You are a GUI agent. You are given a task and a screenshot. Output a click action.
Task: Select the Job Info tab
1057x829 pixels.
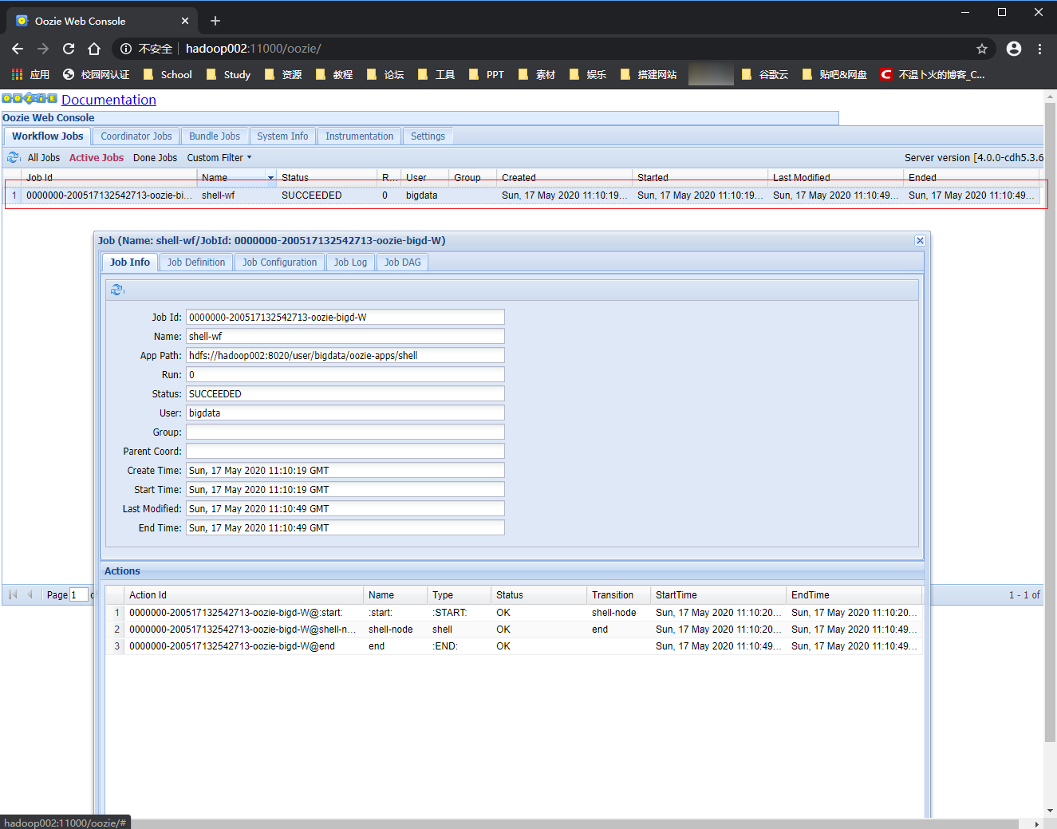click(x=129, y=263)
